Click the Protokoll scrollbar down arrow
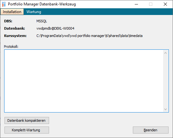Screen dimensions: 173x138 [165, 109]
